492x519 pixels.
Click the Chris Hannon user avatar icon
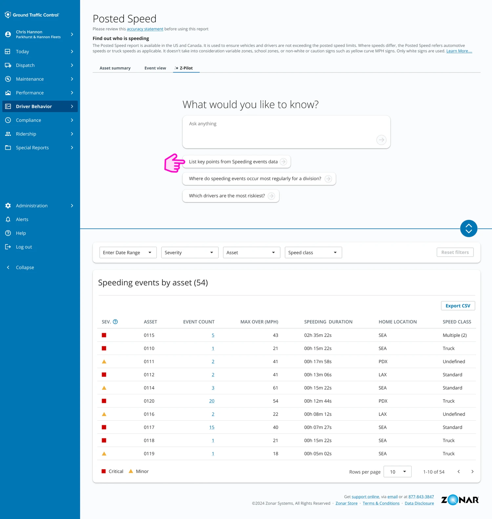click(x=8, y=34)
